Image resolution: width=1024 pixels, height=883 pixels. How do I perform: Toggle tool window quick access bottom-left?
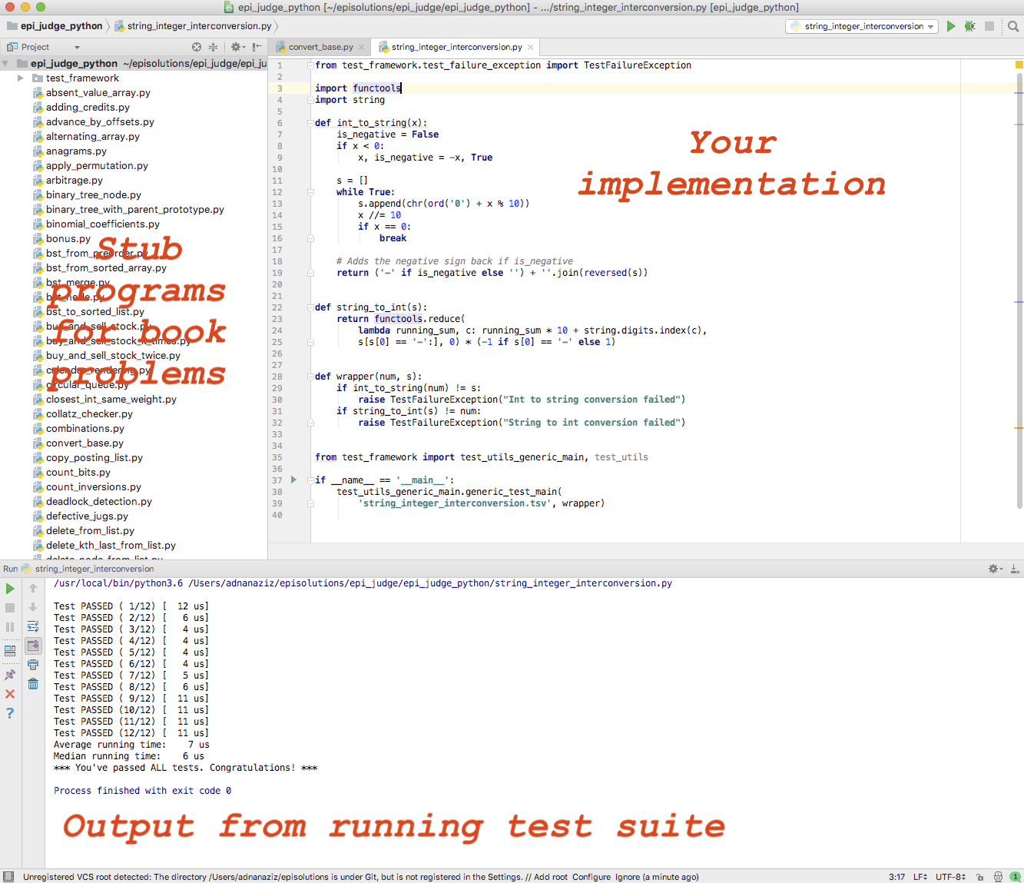(x=8, y=876)
